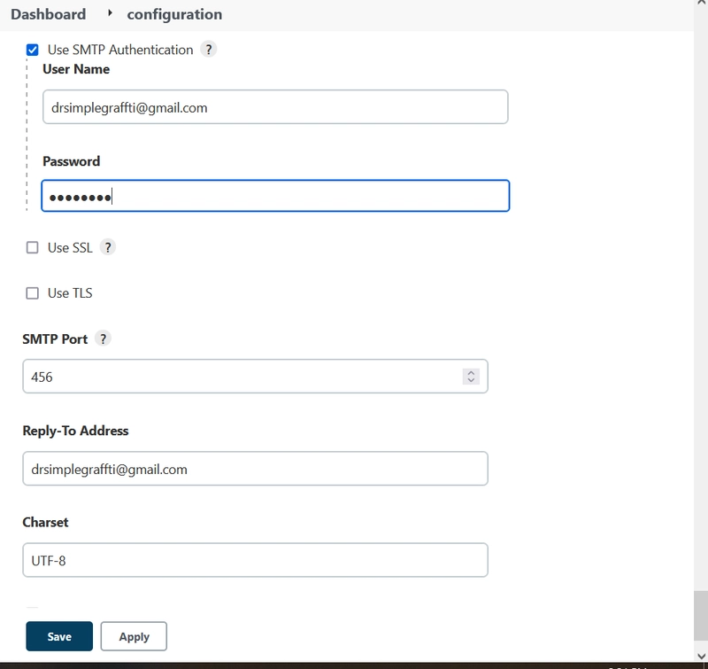Enable the Use TLS checkbox
Screen dimensions: 708x669
coord(33,293)
